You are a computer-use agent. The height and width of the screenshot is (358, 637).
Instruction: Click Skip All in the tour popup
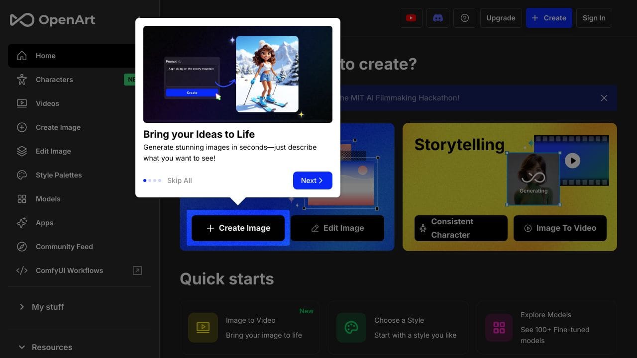pyautogui.click(x=179, y=180)
